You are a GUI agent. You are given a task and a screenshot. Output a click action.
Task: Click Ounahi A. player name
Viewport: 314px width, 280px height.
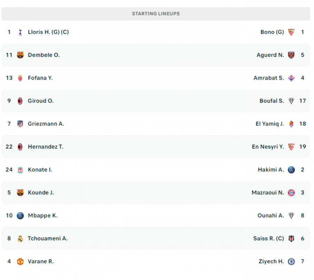[x=271, y=216]
